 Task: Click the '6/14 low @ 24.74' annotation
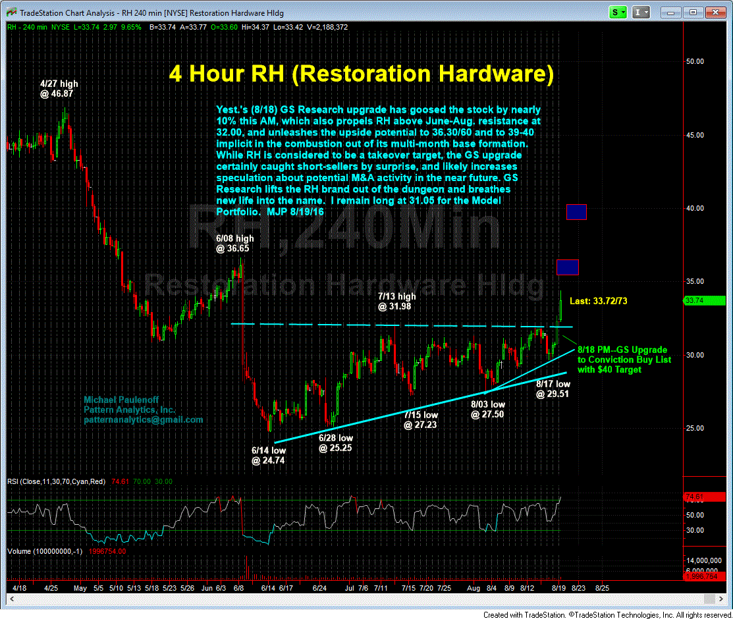(x=268, y=456)
